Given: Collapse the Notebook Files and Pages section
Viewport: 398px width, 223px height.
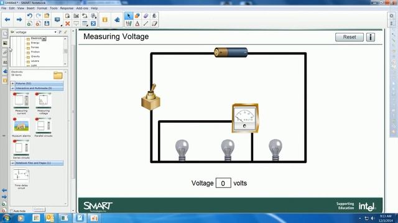Looking at the screenshot, I should pyautogui.click(x=12, y=163).
